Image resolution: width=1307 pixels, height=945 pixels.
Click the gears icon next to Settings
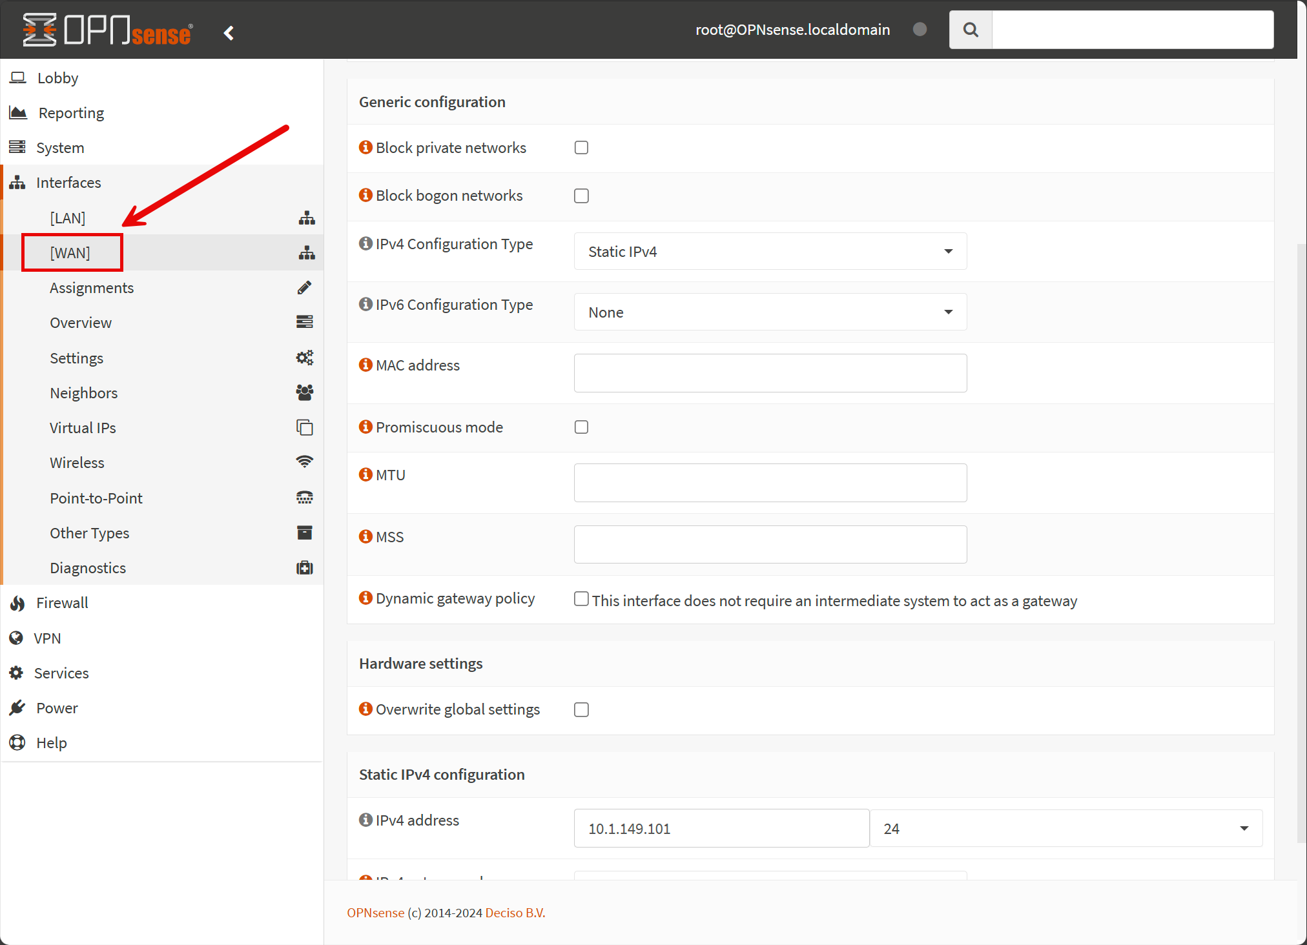click(305, 358)
